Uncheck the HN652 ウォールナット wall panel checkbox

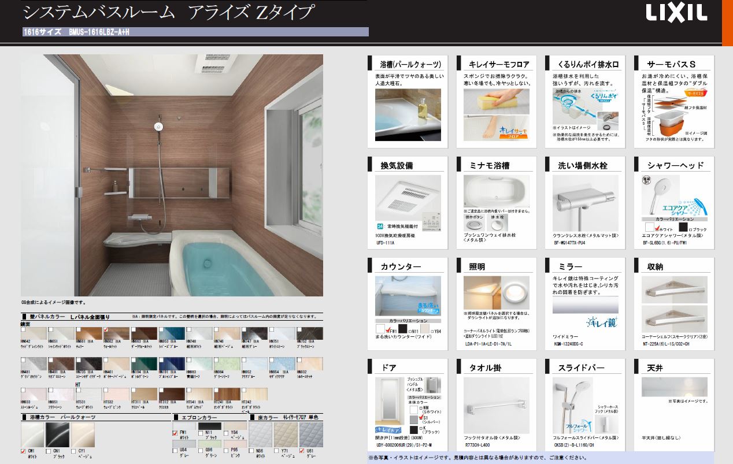(x=106, y=331)
